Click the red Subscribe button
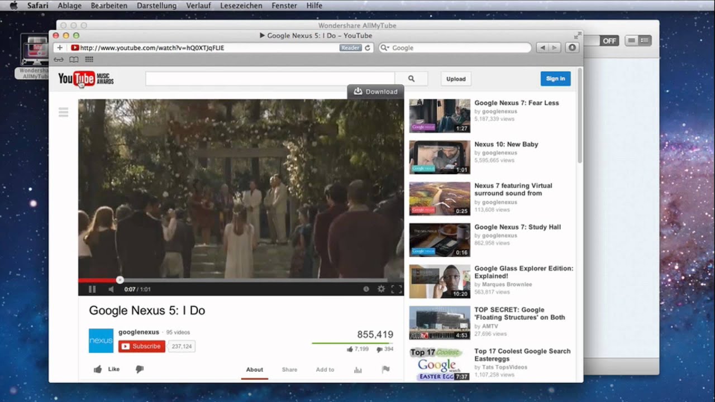 [x=142, y=346]
